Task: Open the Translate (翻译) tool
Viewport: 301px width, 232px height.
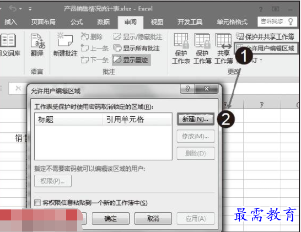Action: 37,45
